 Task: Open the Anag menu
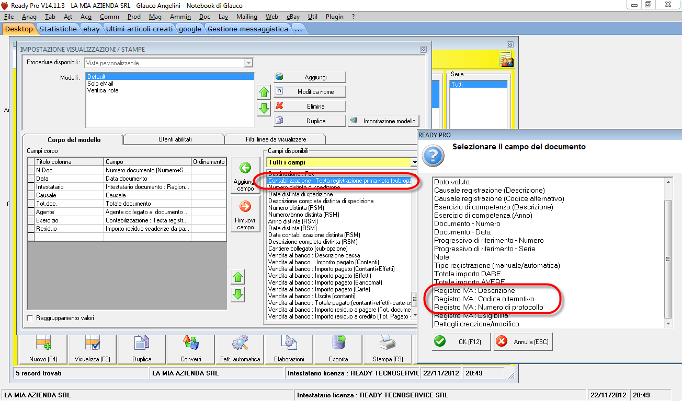coord(29,17)
